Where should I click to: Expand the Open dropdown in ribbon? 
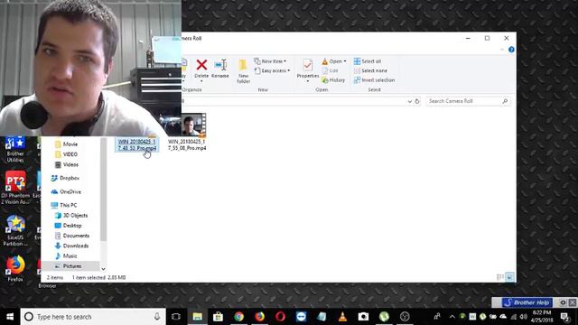point(334,61)
